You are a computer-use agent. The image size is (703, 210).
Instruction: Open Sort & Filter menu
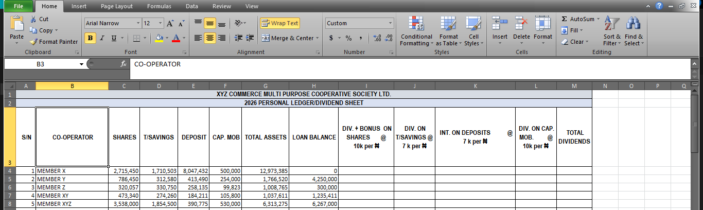(x=612, y=31)
